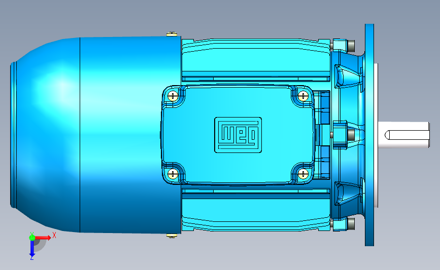Select the top-right terminal box cover screw
Screen dimensions: 440x270
click(303, 96)
